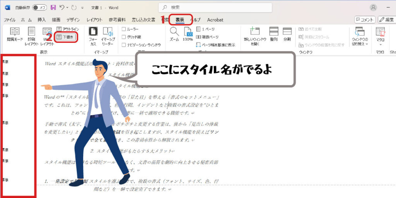Open the マクロ dropdown
This screenshot has width=396, height=198.
click(x=380, y=36)
